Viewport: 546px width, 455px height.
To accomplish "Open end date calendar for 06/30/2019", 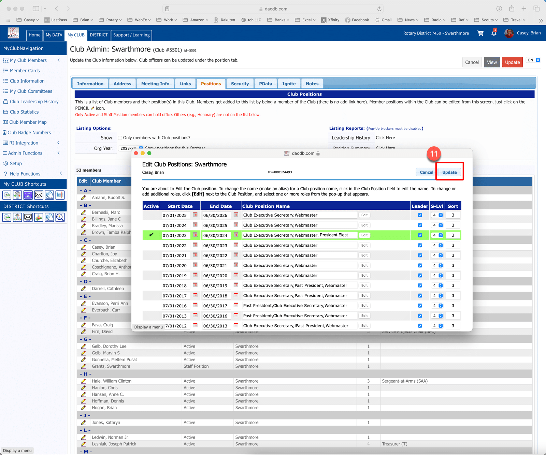I will 236,285.
